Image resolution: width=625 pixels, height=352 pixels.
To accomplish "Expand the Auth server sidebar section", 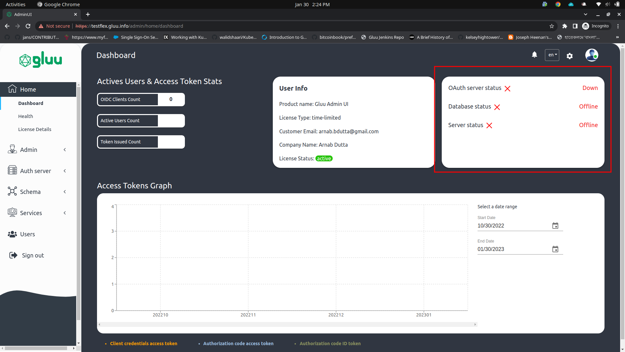I will [x=64, y=170].
